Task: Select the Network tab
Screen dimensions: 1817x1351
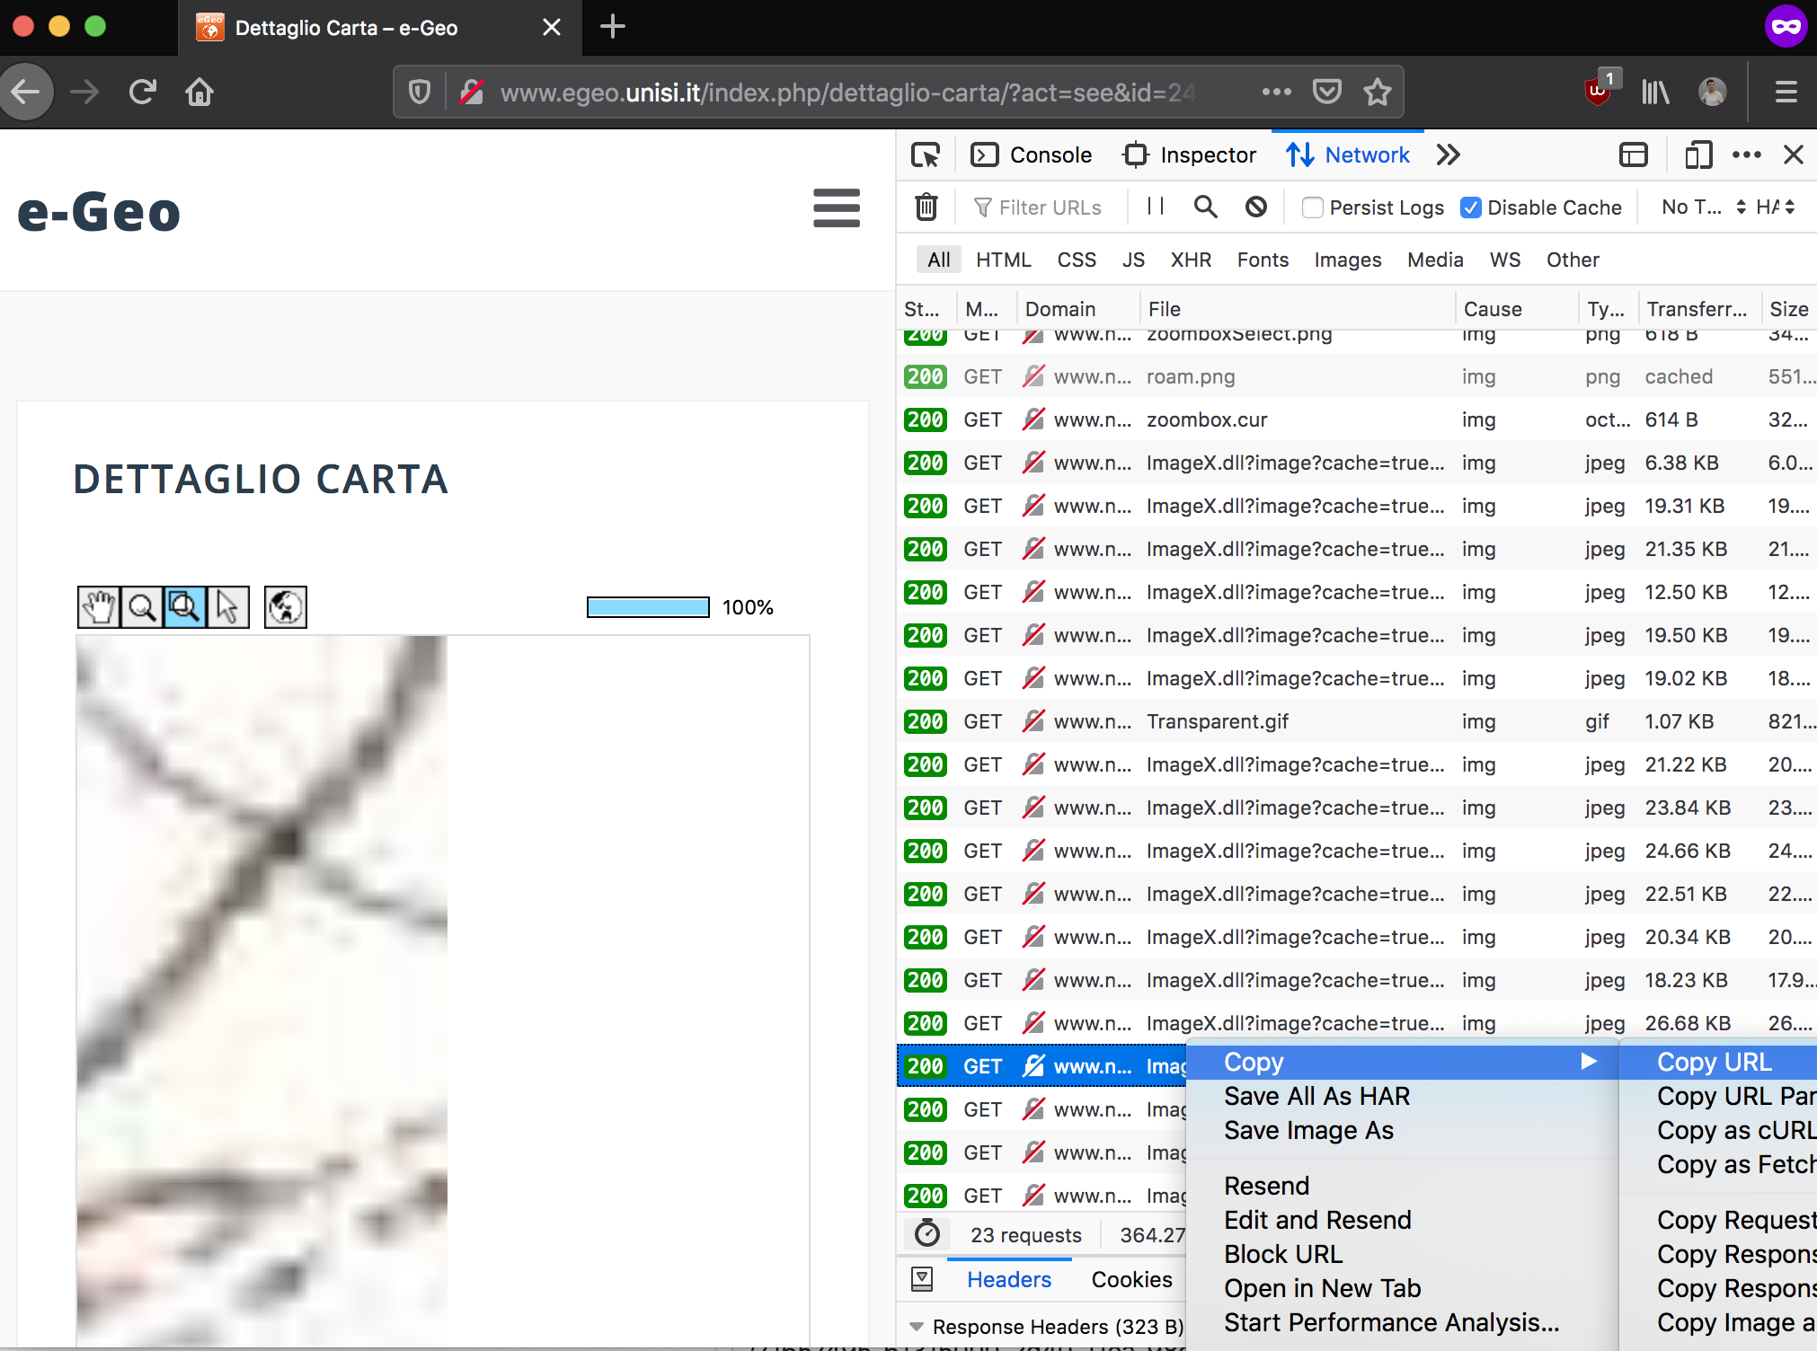Action: pos(1347,155)
